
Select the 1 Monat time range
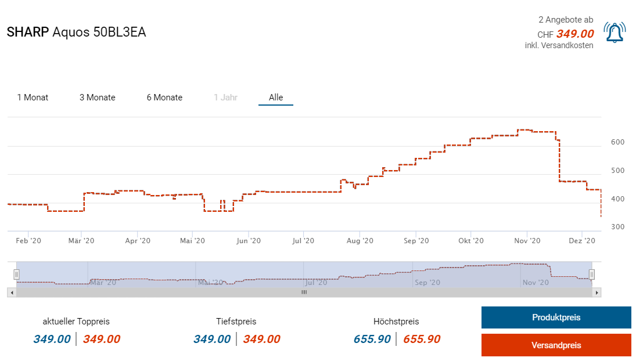pos(33,98)
